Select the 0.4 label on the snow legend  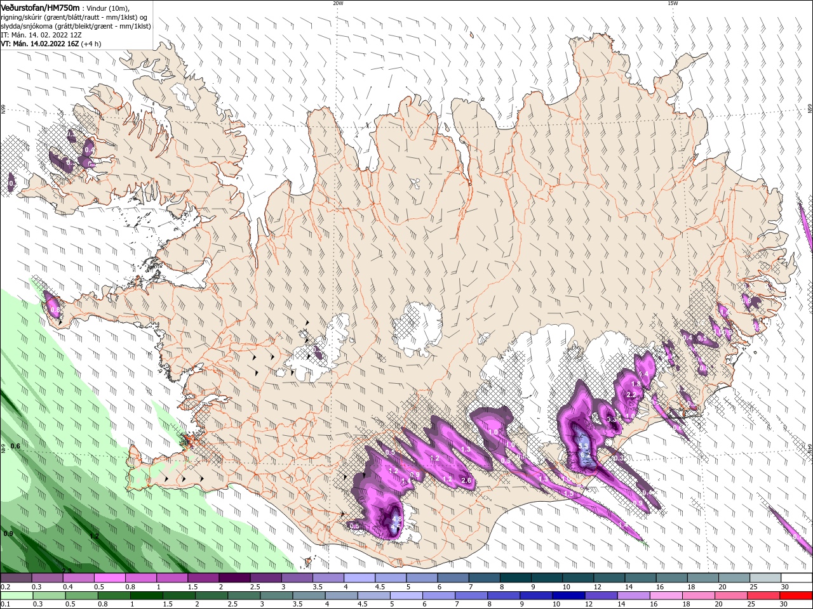coord(68,587)
